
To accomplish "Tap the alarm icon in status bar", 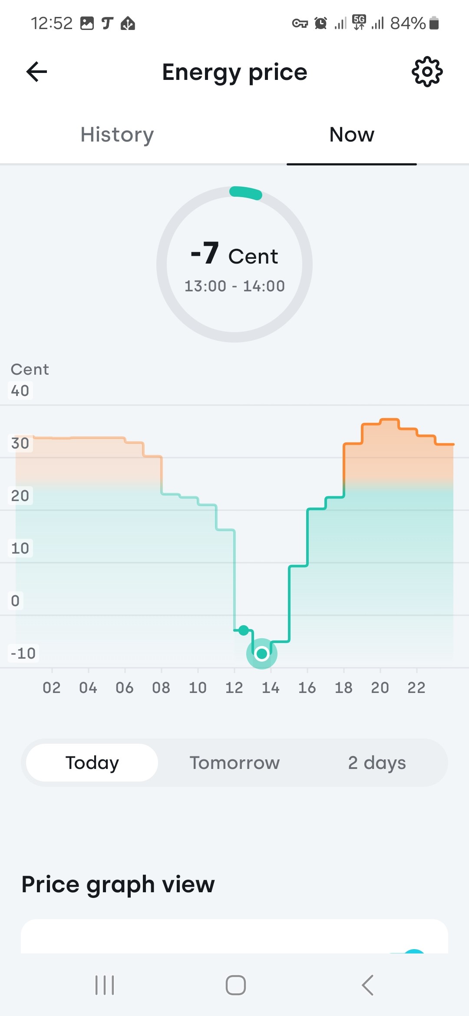I will click(x=320, y=23).
